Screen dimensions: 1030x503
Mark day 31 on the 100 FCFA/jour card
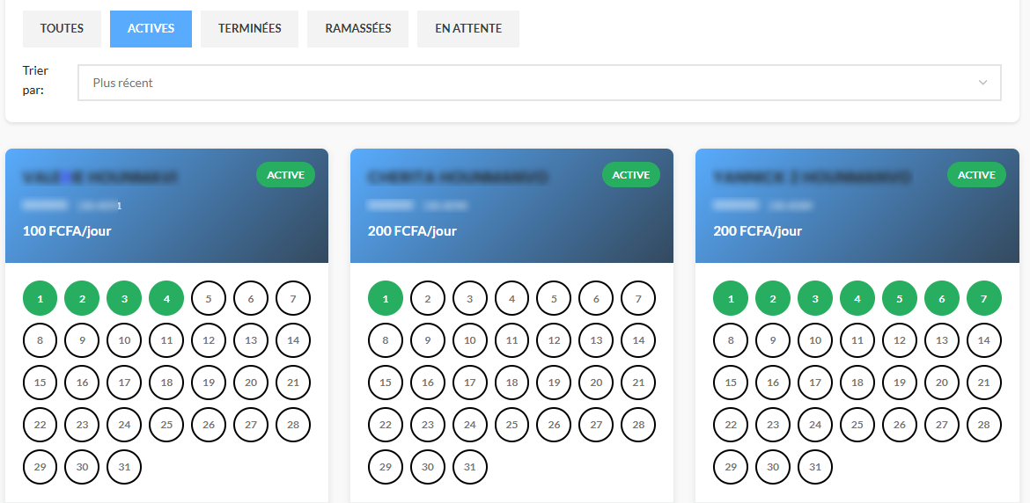(x=124, y=467)
